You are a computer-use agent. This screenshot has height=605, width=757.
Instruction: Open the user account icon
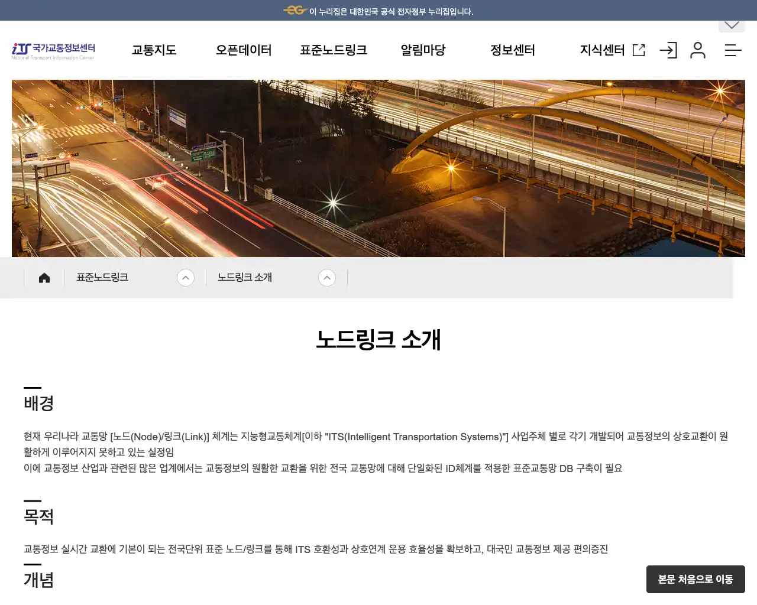(698, 50)
